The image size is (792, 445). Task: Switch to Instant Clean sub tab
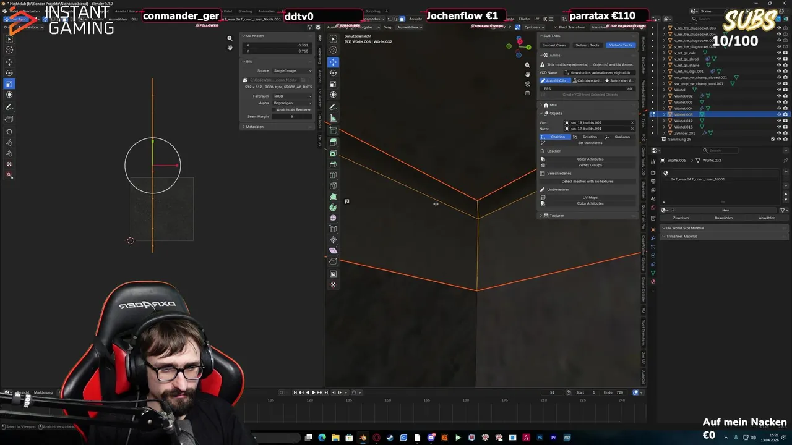554,45
